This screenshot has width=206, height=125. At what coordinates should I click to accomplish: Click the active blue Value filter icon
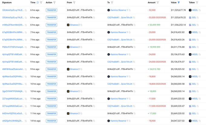click(179, 2)
